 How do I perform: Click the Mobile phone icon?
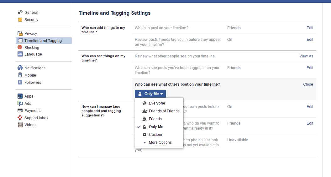coord(20,75)
